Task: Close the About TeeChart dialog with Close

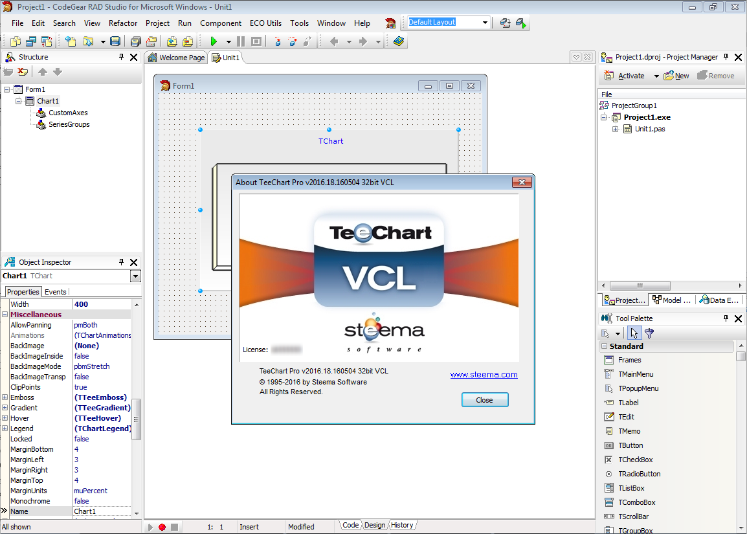Action: click(484, 400)
